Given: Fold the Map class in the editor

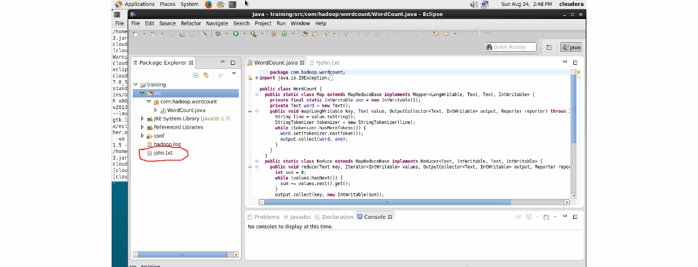Looking at the screenshot, I should (257, 95).
